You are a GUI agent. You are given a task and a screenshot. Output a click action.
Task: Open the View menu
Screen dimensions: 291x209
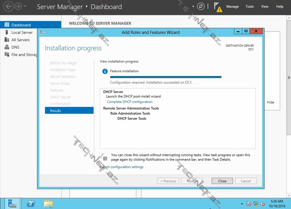pos(265,6)
